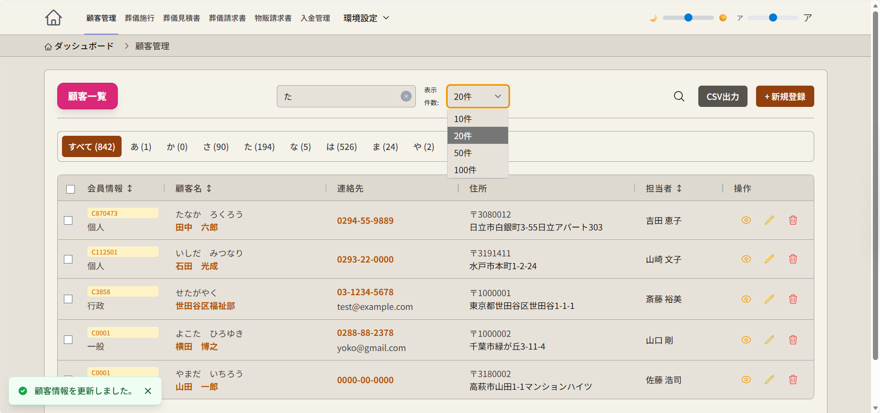880x413 pixels.
Task: View details of 横田 博之
Action: point(746,340)
